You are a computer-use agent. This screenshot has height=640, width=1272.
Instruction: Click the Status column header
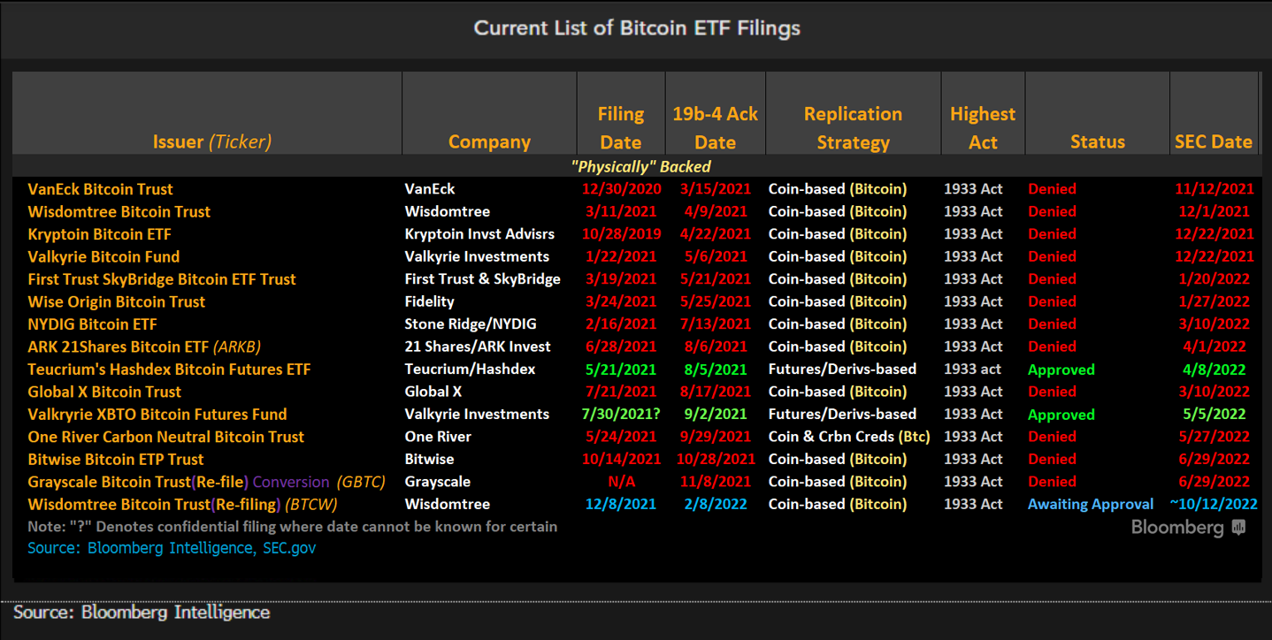(x=1098, y=142)
